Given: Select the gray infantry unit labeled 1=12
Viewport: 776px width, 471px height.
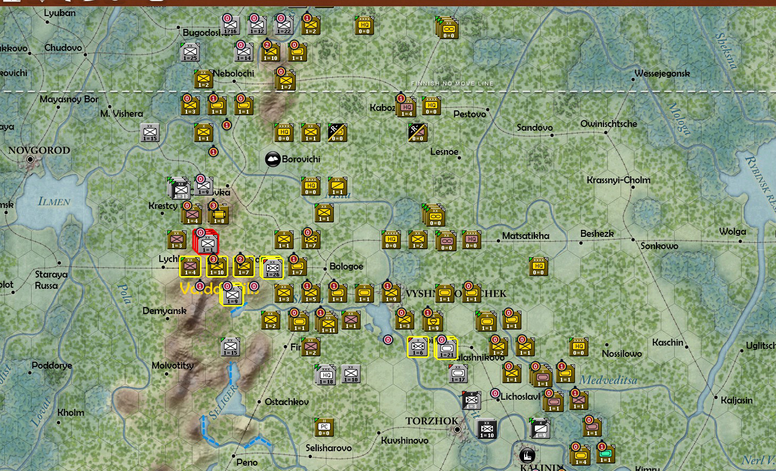Looking at the screenshot, I should coord(257,25).
